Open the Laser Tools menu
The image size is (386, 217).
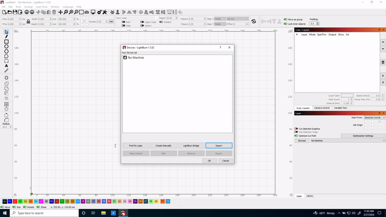(41, 7)
